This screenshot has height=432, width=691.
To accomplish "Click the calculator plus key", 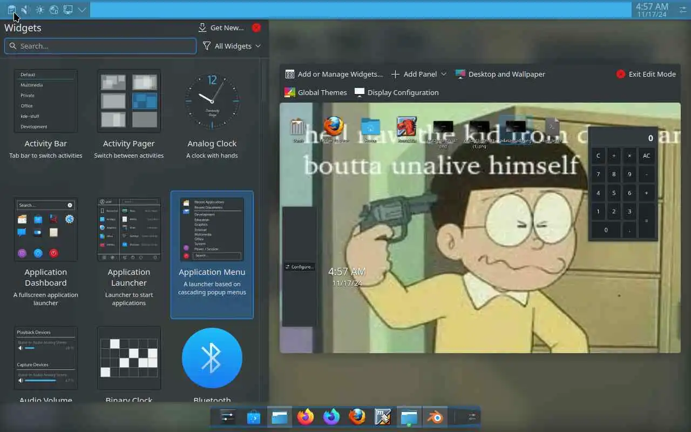I will [647, 193].
